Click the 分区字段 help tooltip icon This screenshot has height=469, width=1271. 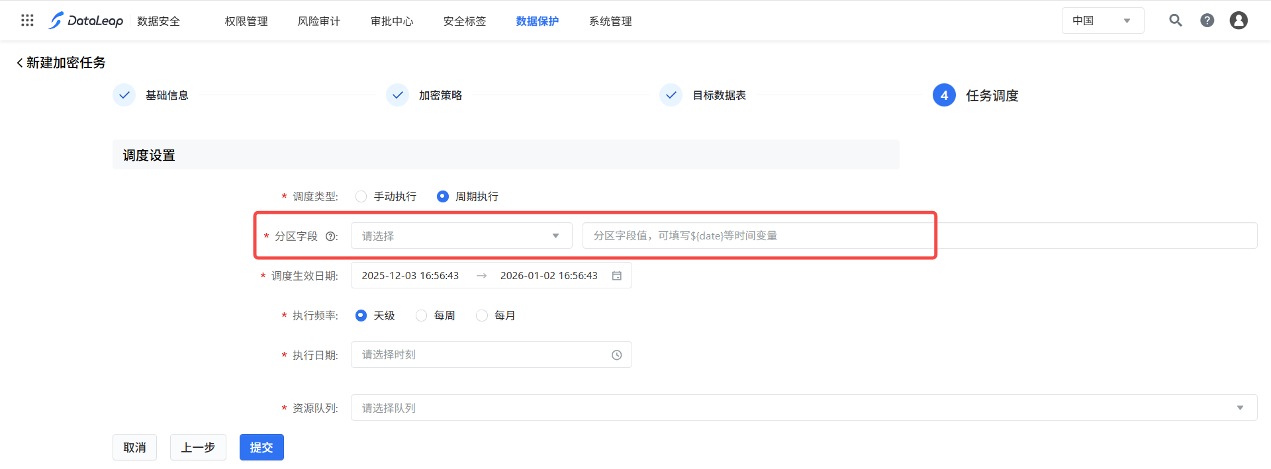[330, 236]
